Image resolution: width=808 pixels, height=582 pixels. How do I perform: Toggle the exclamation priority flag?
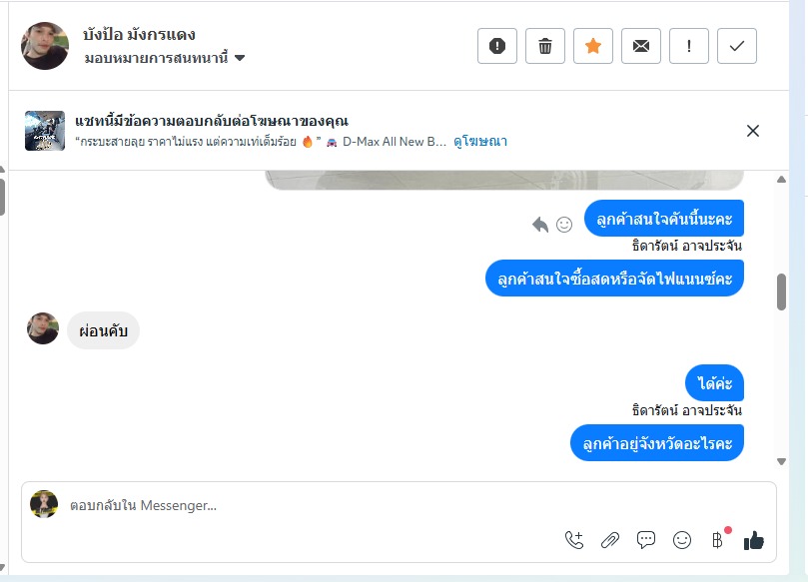tap(689, 46)
